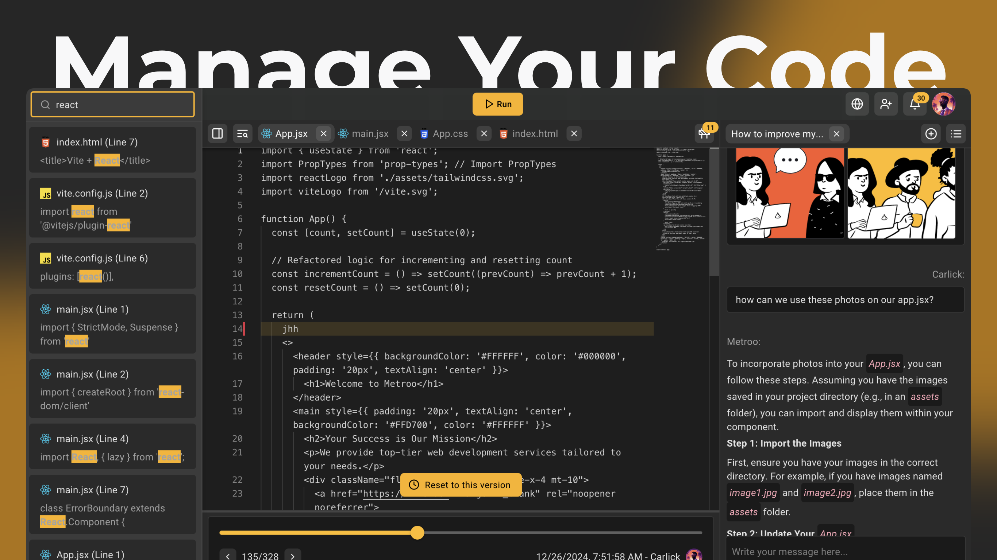Click the react search input field
This screenshot has height=560, width=997.
point(113,104)
